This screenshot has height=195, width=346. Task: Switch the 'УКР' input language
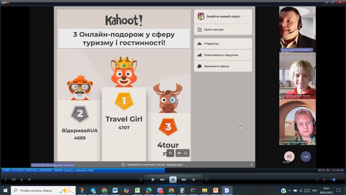[314, 191]
